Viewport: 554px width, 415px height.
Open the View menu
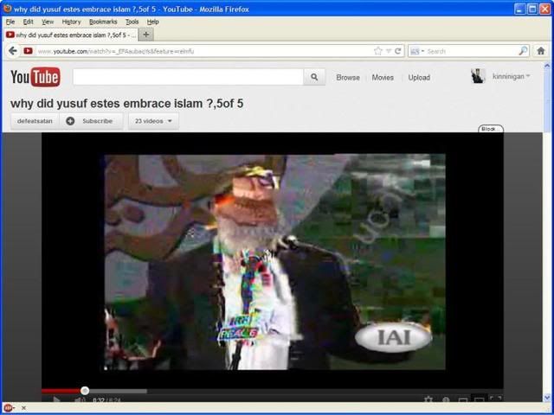[48, 22]
